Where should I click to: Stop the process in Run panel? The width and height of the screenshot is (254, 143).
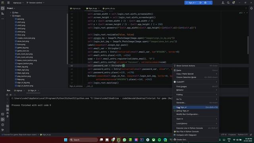[11, 95]
